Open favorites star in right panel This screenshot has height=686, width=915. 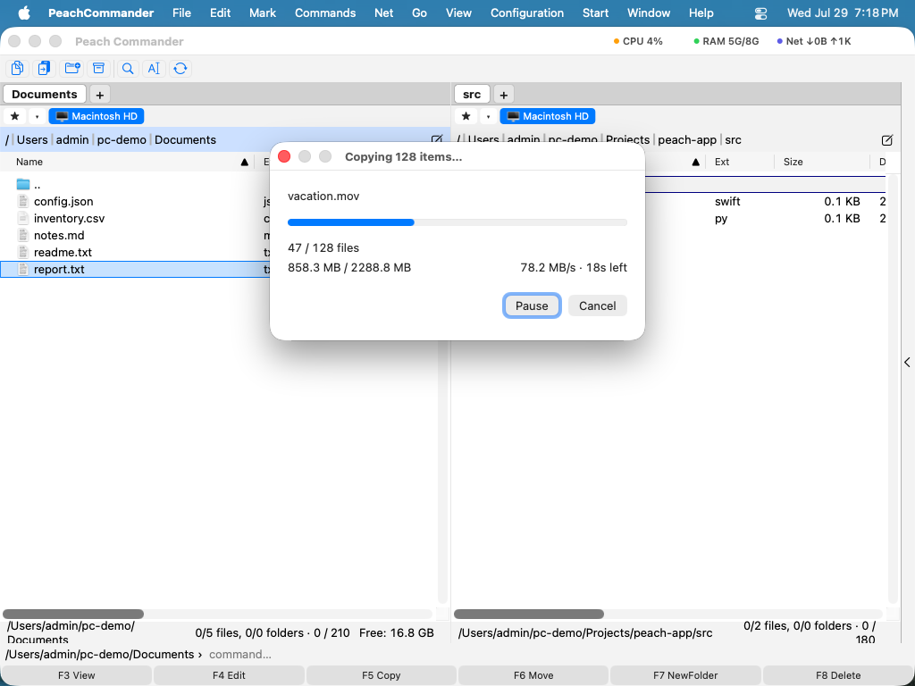click(466, 116)
